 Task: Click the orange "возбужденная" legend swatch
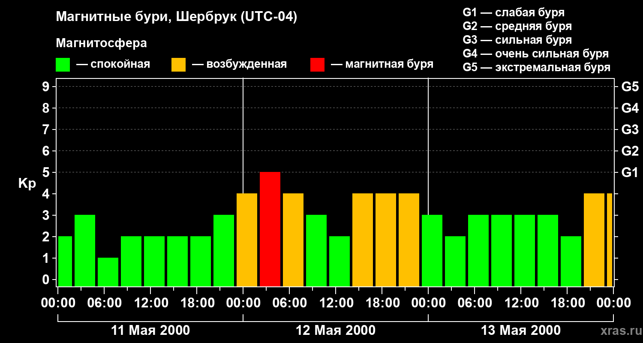(x=178, y=65)
